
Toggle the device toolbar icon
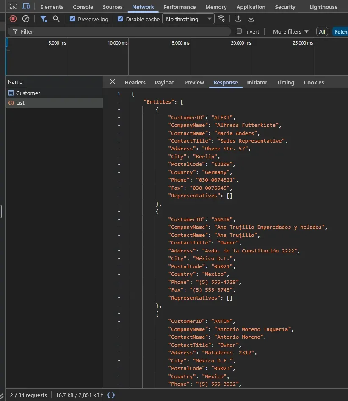(26, 6)
